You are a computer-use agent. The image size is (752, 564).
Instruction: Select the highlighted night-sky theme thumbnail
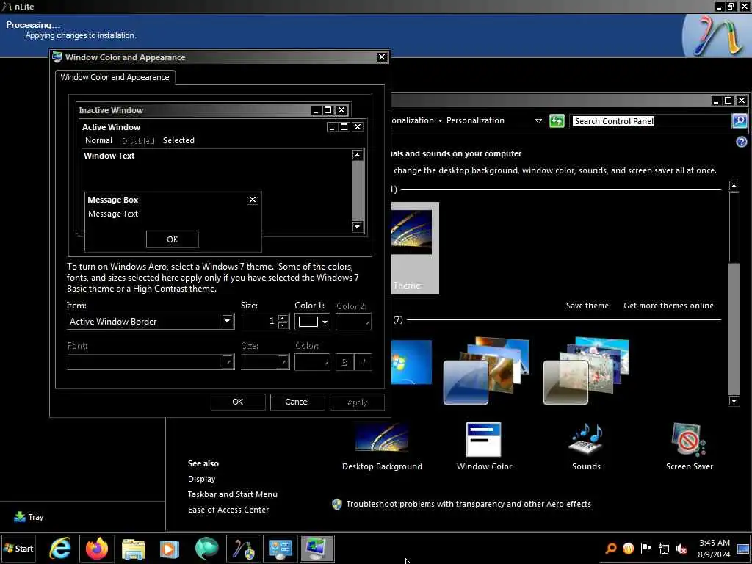415,248
